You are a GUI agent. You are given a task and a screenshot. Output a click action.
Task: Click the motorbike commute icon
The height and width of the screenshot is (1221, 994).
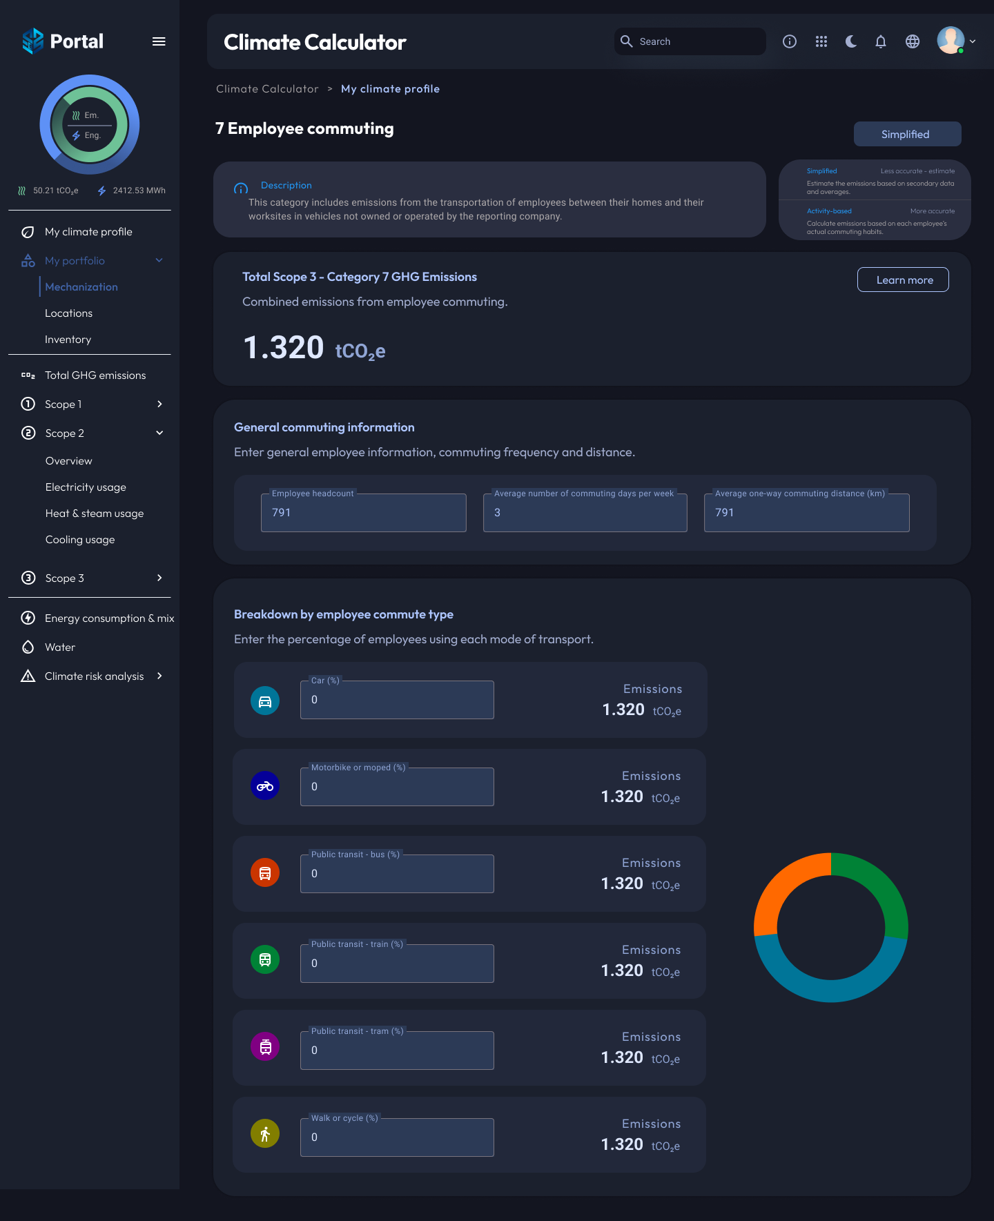pos(265,786)
